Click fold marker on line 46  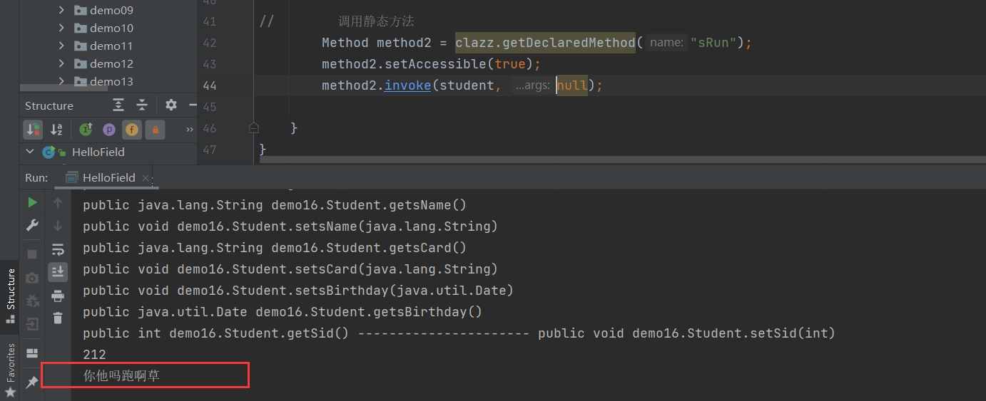(x=253, y=128)
